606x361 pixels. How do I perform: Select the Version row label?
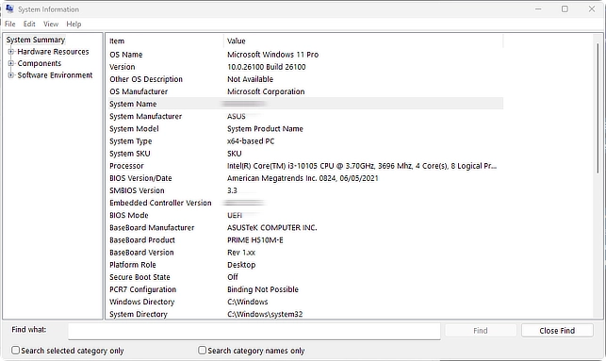(x=123, y=67)
